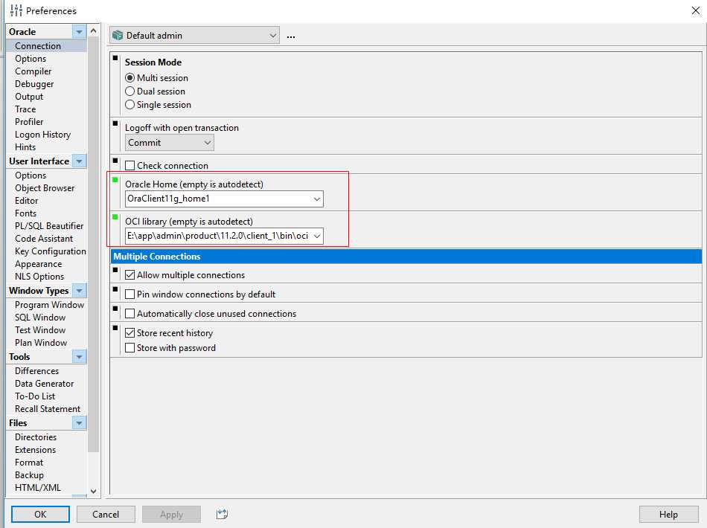Collapse the Window Types category section
The height and width of the screenshot is (528, 707).
[x=80, y=291]
